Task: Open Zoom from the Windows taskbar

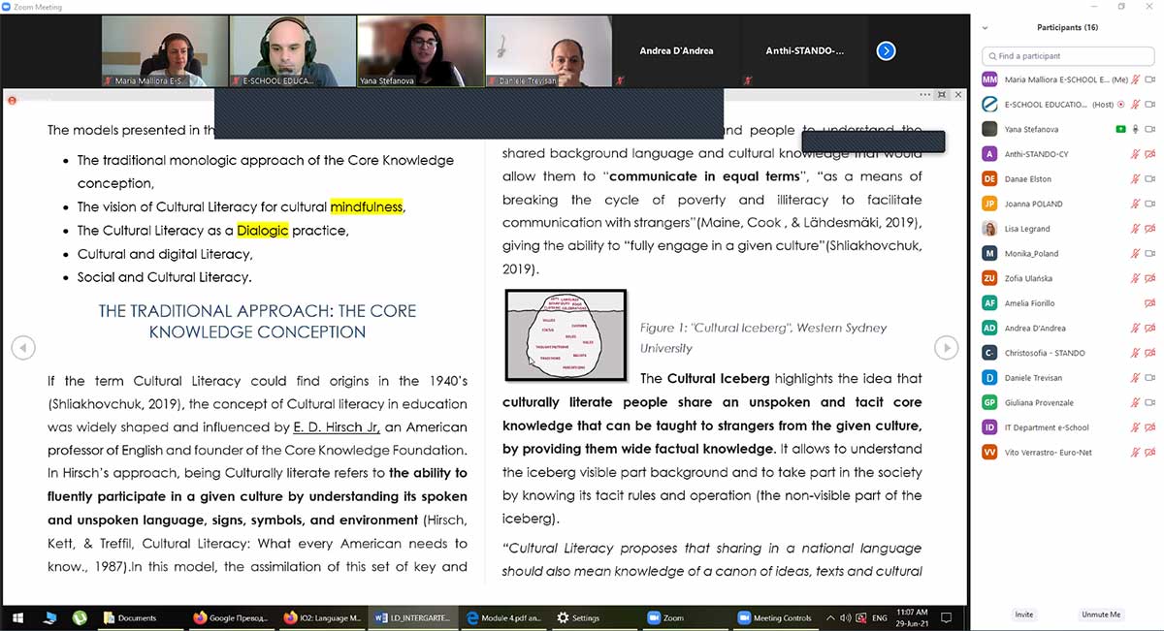Action: 665,617
